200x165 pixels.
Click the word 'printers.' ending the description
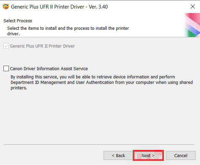19,88
